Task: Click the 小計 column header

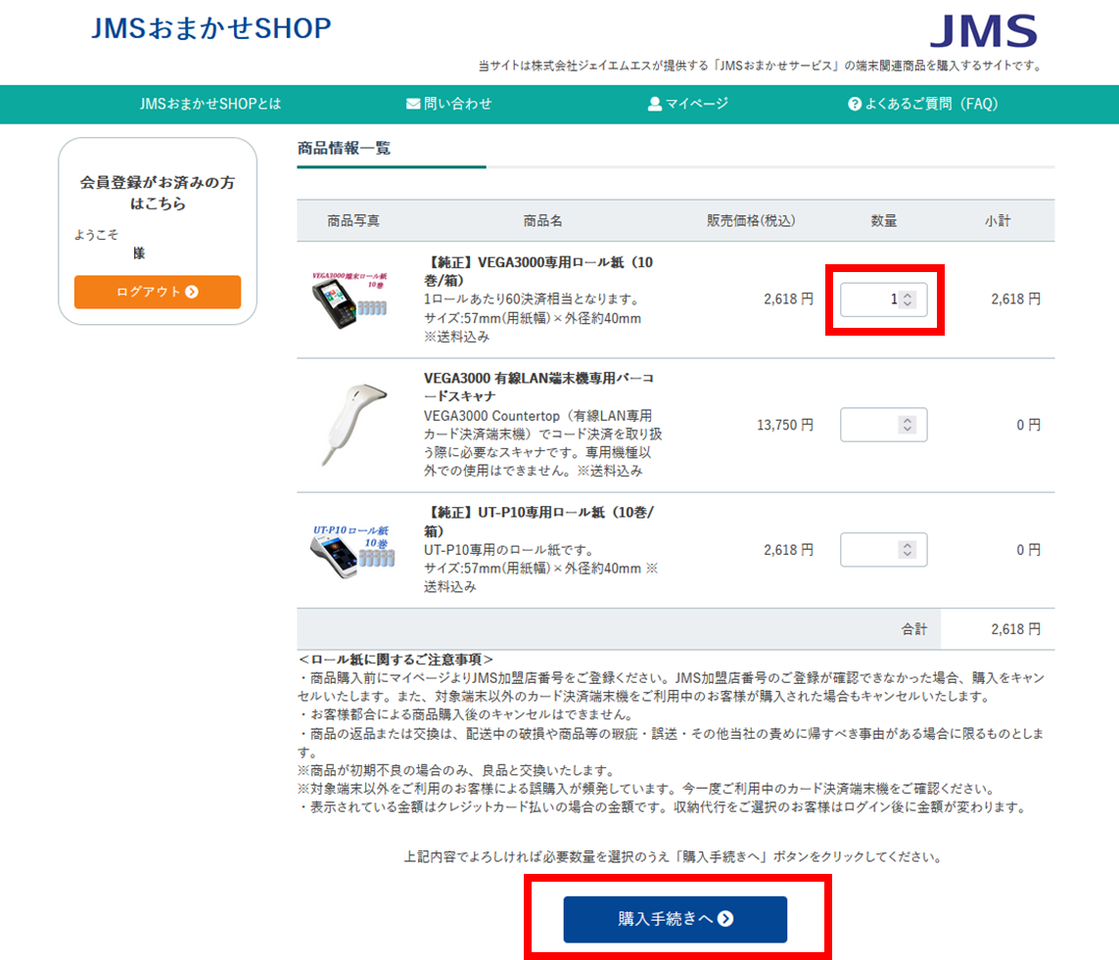Action: 998,221
